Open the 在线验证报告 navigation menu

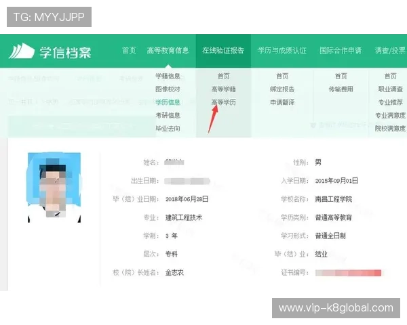click(x=223, y=50)
